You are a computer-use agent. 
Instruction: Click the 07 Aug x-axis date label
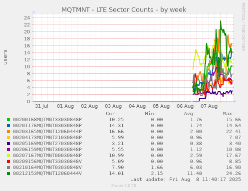(209, 106)
